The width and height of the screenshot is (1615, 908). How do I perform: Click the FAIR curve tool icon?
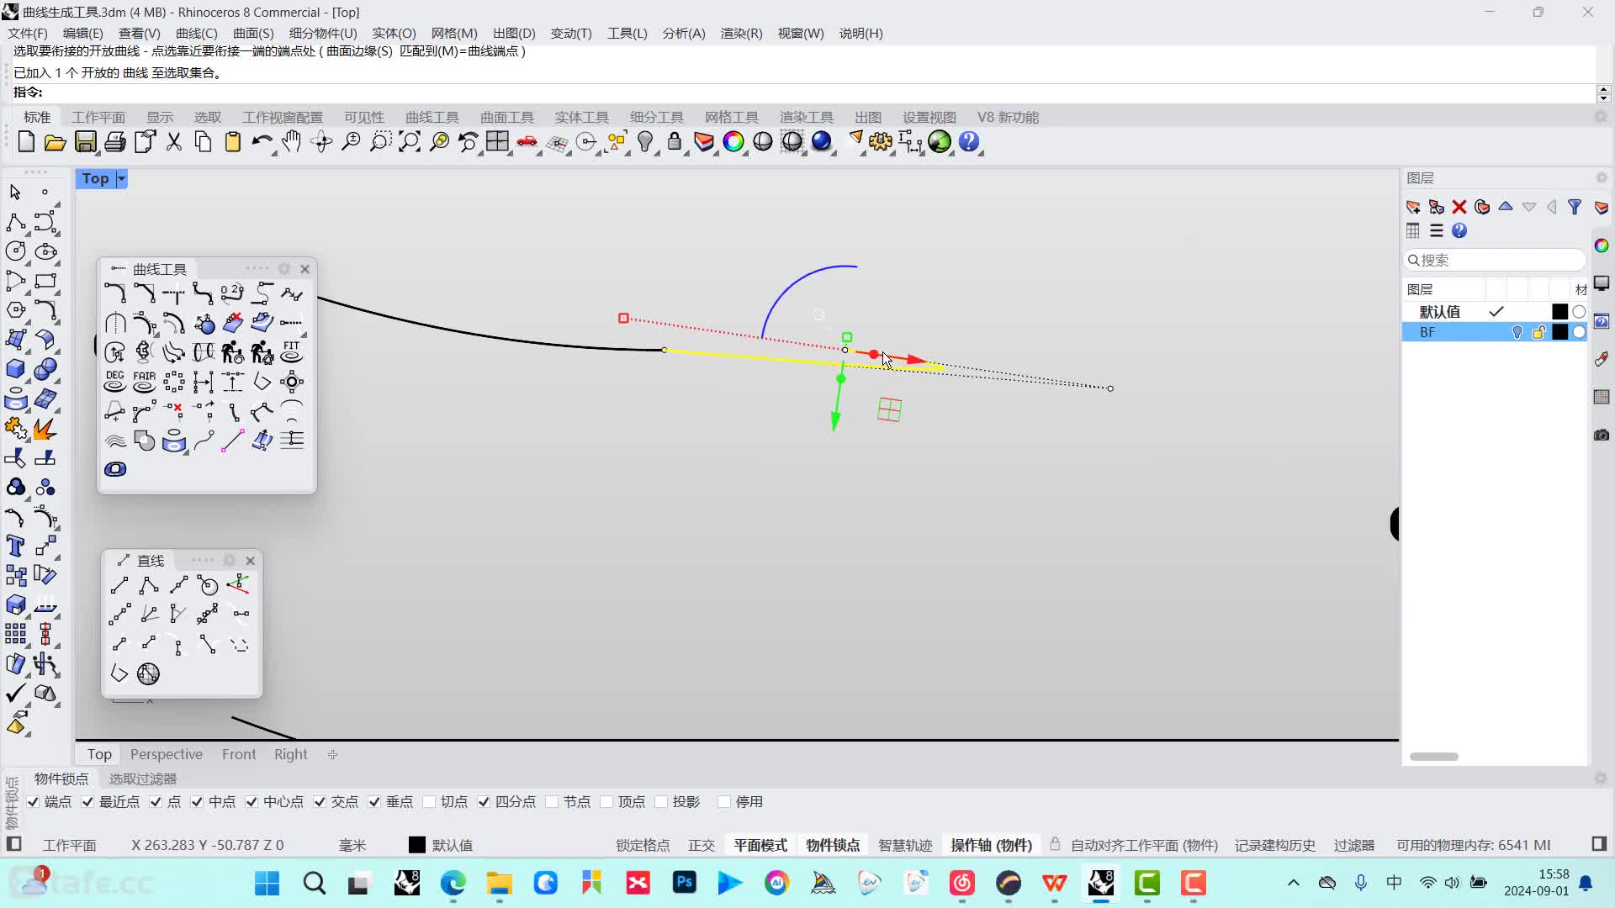pos(145,382)
